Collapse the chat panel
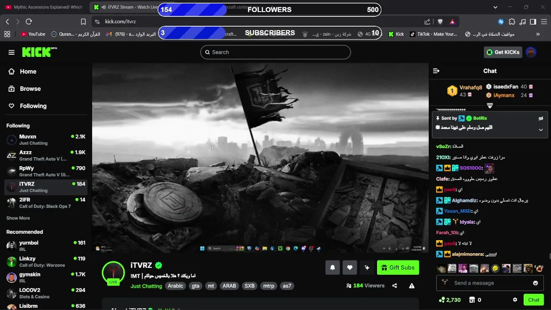Image resolution: width=551 pixels, height=310 pixels. (436, 71)
